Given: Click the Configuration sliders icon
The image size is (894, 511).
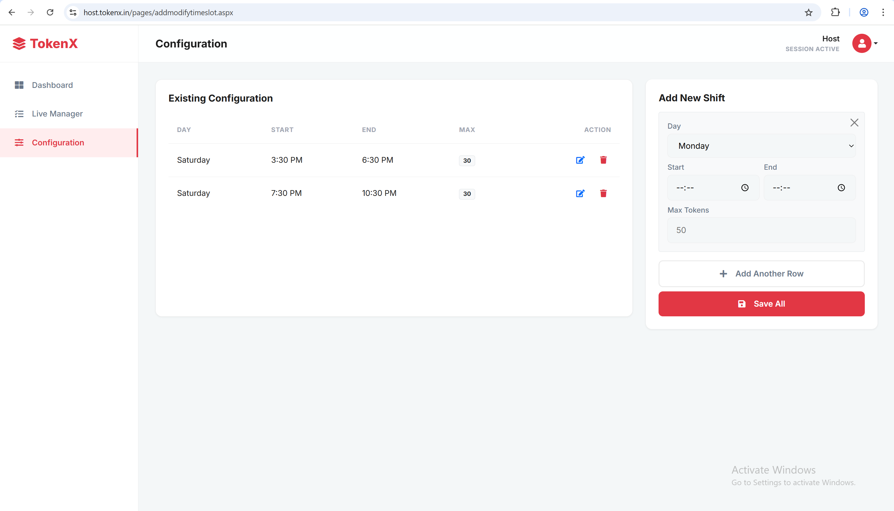Looking at the screenshot, I should (x=19, y=142).
